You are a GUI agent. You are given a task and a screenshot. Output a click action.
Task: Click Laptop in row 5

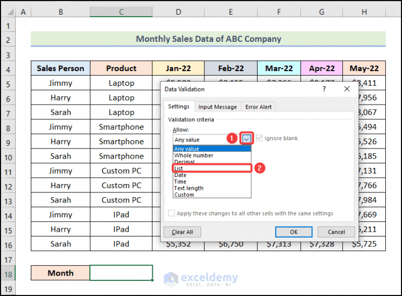[x=121, y=83]
